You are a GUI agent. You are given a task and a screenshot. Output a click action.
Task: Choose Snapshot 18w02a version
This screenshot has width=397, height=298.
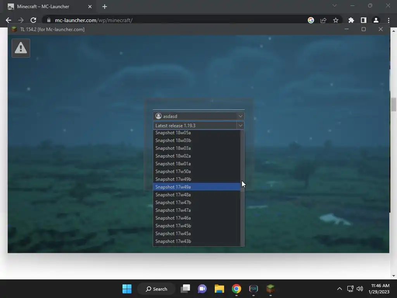coord(197,156)
